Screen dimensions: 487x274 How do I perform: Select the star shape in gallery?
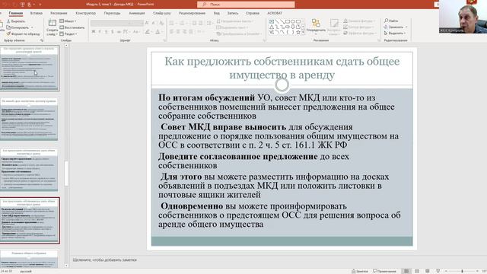pos(298,32)
